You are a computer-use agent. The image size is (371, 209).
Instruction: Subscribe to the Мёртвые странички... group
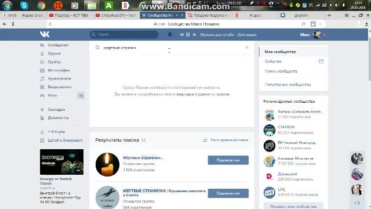(x=228, y=160)
